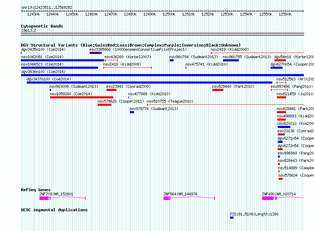Click the magenta ZNF490 gene glyph
Screen dimensions: 314x231
tap(283, 198)
